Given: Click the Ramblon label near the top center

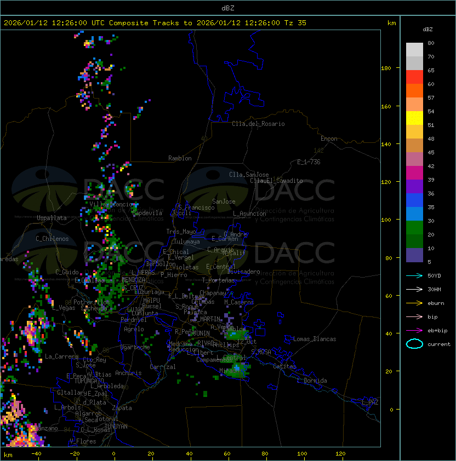Looking at the screenshot, I should coord(180,158).
